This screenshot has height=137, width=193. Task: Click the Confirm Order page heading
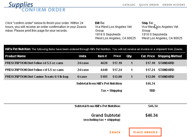pyautogui.click(x=43, y=10)
